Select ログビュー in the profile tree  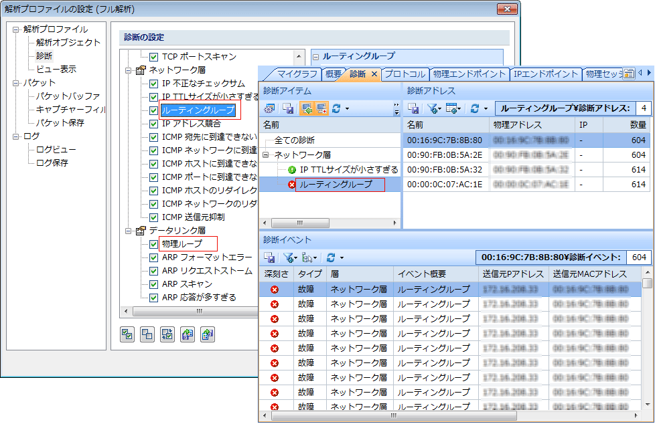pyautogui.click(x=56, y=150)
